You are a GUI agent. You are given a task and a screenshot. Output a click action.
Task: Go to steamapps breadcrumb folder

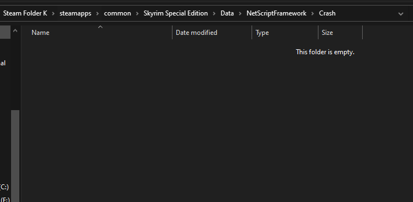(75, 13)
